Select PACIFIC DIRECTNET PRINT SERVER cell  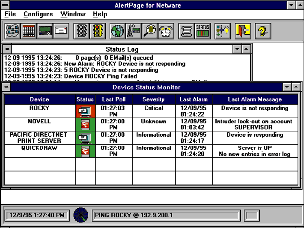point(40,138)
